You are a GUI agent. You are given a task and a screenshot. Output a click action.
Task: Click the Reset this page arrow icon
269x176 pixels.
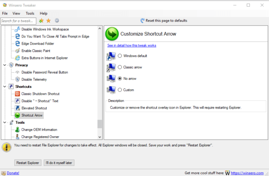pyautogui.click(x=143, y=21)
